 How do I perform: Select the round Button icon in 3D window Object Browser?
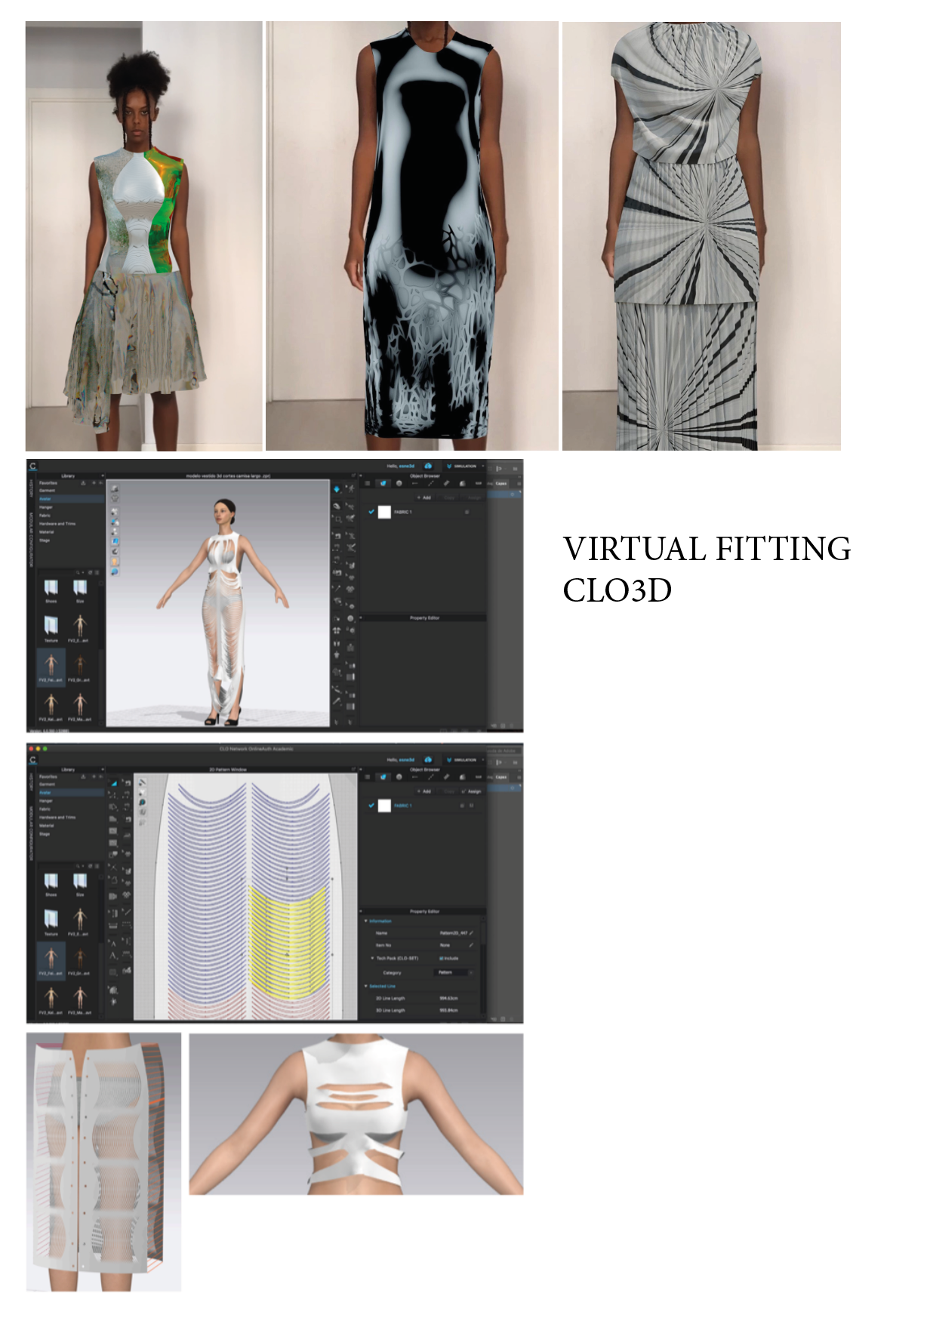pyautogui.click(x=399, y=483)
